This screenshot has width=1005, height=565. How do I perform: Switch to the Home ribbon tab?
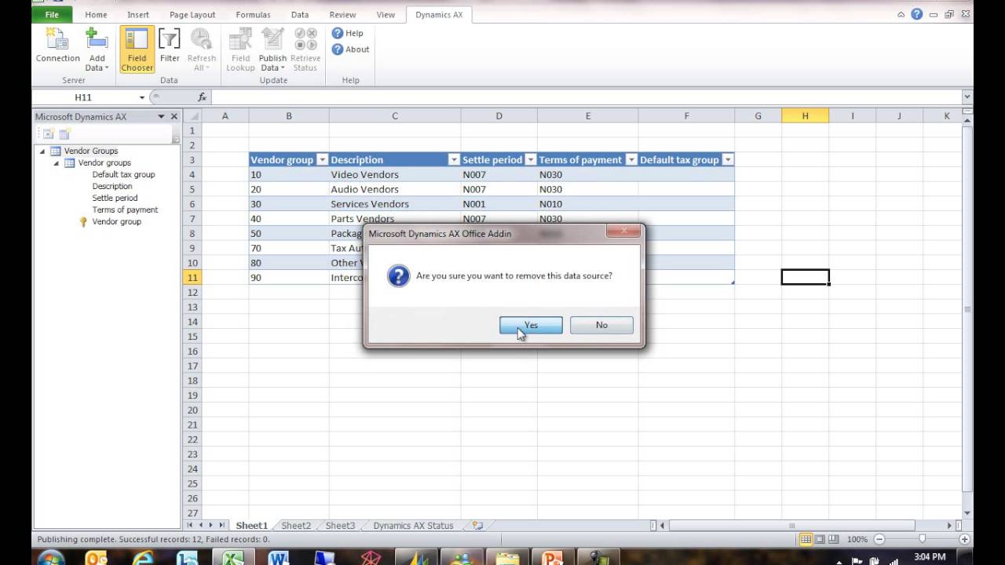pyautogui.click(x=96, y=14)
